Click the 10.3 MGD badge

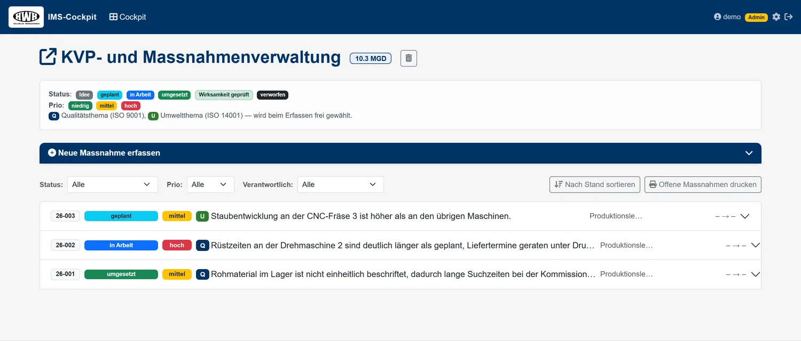point(371,59)
